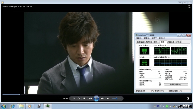
Task: Toggle repeat in media player
Action: [79, 98]
